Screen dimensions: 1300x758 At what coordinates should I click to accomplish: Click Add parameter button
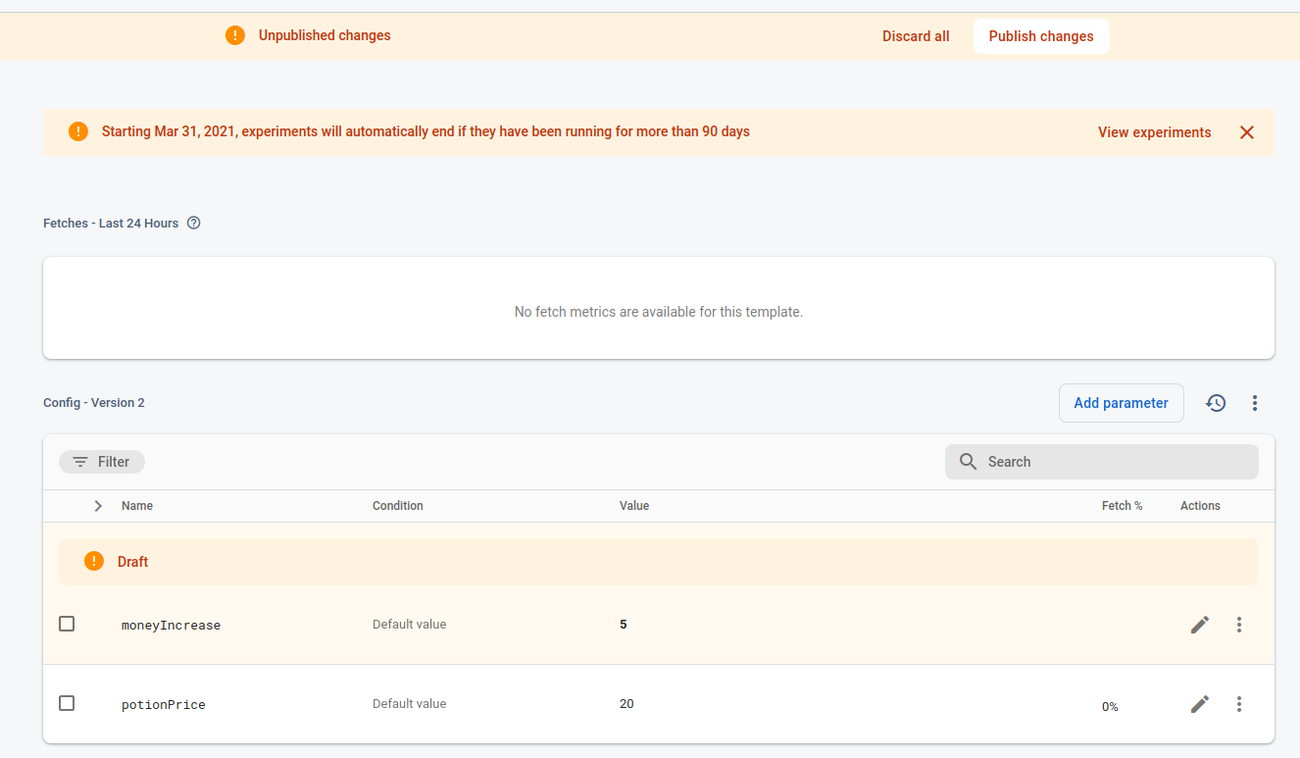[x=1121, y=403]
